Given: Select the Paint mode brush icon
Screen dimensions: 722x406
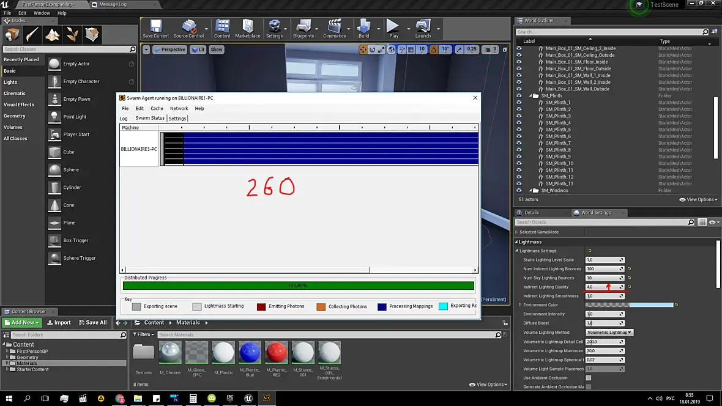Looking at the screenshot, I should pos(32,34).
